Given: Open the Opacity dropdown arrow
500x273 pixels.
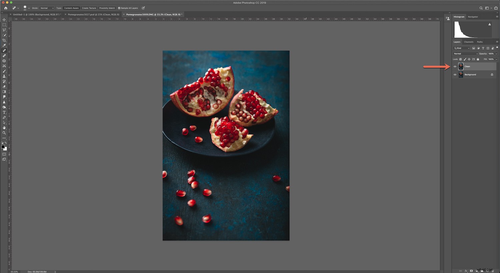Looking at the screenshot, I should click(496, 54).
